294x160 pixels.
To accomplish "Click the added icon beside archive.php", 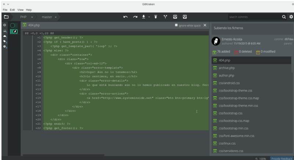I will pyautogui.click(x=215, y=68).
